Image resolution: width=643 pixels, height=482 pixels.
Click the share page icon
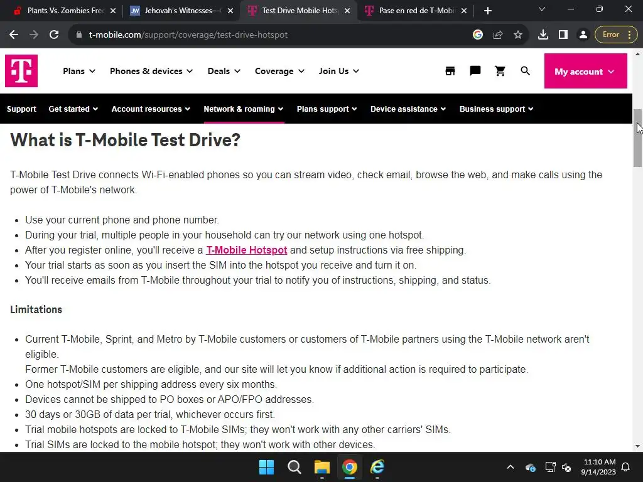(498, 35)
